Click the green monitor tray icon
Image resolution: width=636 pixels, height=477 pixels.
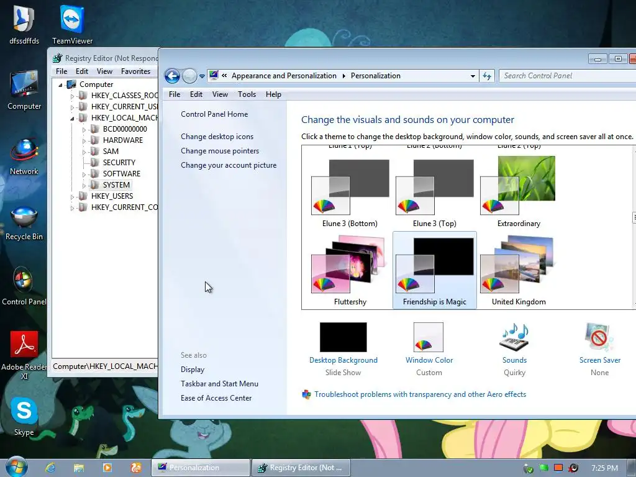(x=543, y=468)
